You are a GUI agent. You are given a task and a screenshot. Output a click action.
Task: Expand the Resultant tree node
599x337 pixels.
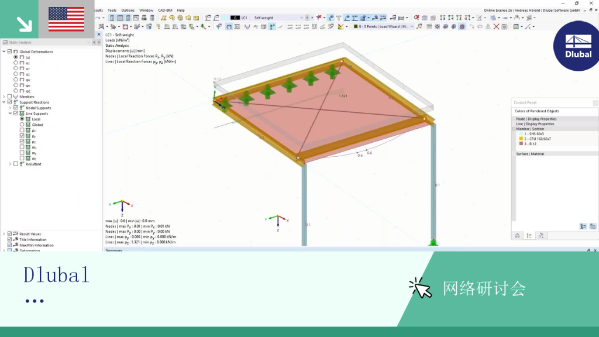tap(11, 164)
